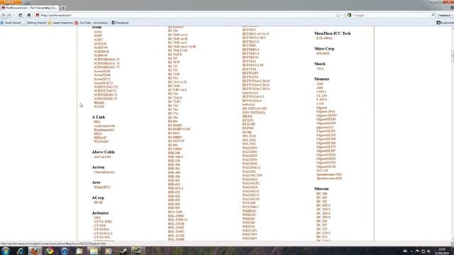The image size is (454, 255).
Task: Open the link under Shiro Corp
Action: click(323, 54)
